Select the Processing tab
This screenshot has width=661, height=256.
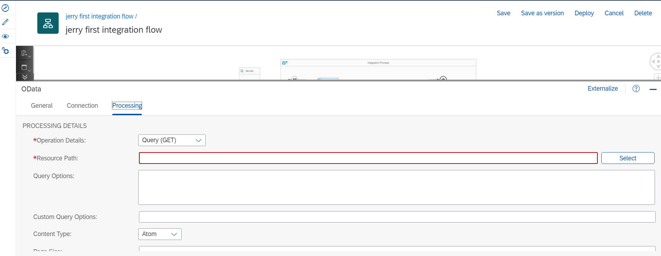click(x=127, y=106)
